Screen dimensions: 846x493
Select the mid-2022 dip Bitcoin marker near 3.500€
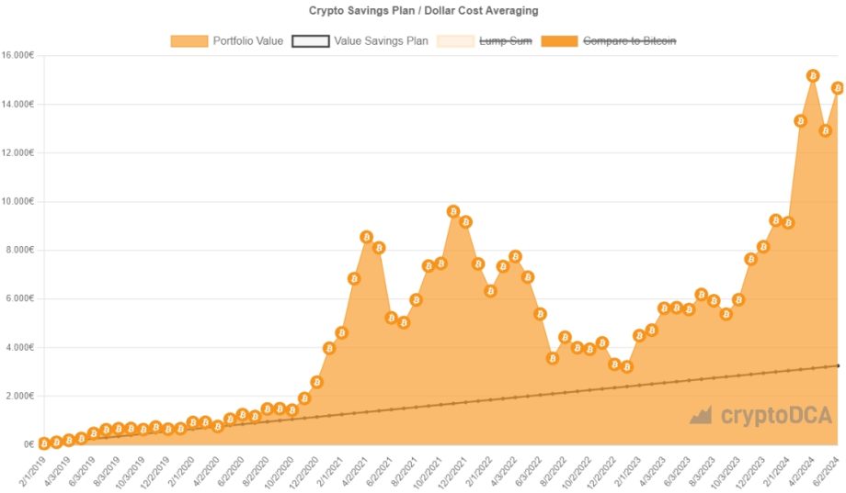552,358
